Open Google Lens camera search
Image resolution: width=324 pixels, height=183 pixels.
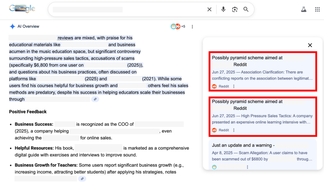point(234,9)
